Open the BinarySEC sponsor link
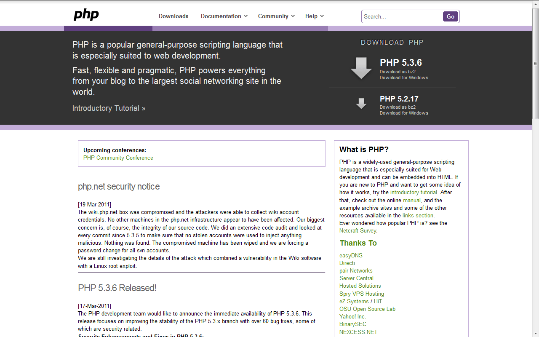 pyautogui.click(x=353, y=324)
